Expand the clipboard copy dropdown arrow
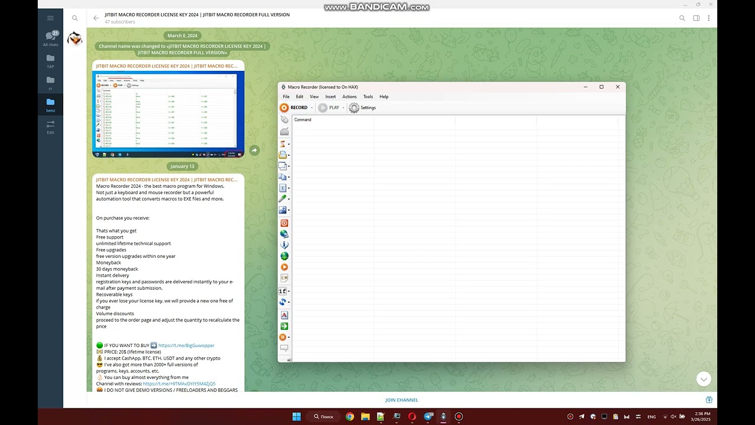This screenshot has height=425, width=755. (289, 177)
